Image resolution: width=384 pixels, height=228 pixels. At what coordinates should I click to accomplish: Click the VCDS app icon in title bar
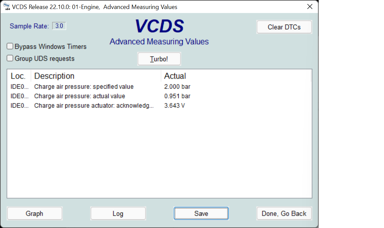(7, 7)
